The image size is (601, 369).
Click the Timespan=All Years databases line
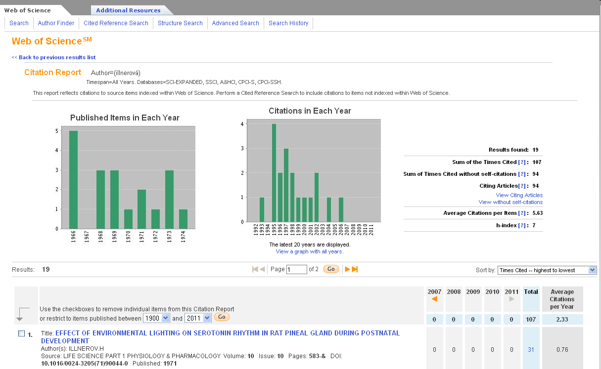[184, 82]
